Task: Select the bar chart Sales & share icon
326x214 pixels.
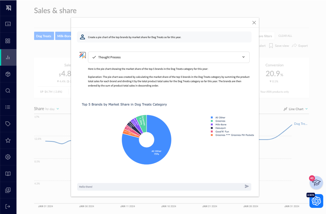Action: click(x=8, y=57)
